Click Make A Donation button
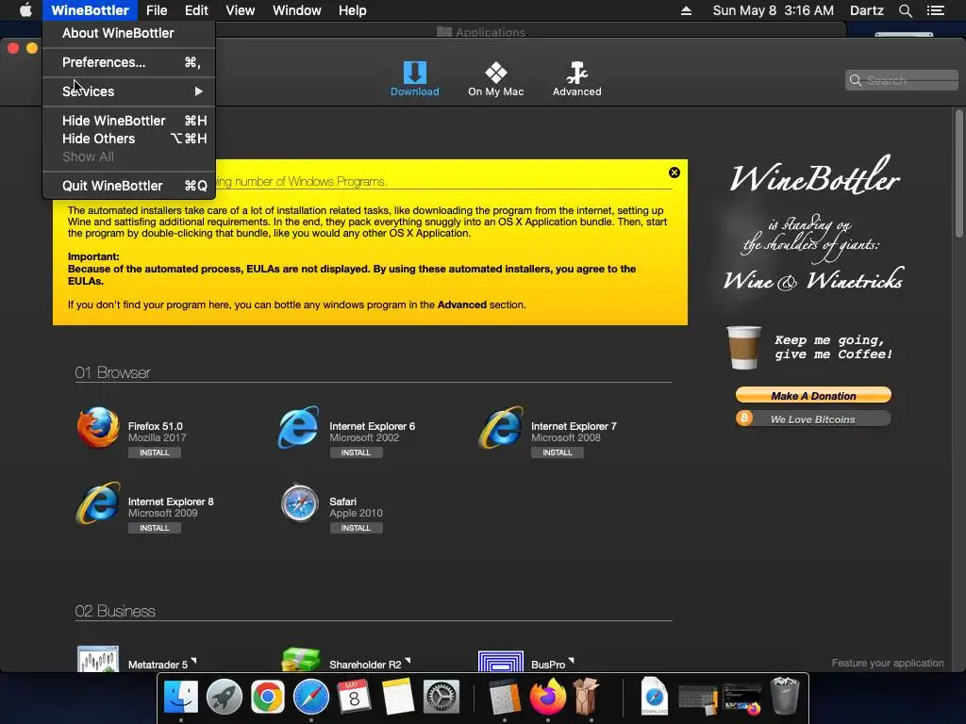 (813, 395)
